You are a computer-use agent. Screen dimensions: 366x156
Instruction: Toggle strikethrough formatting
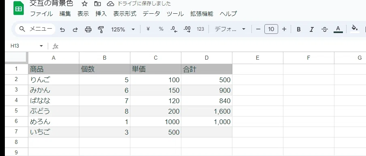324,29
